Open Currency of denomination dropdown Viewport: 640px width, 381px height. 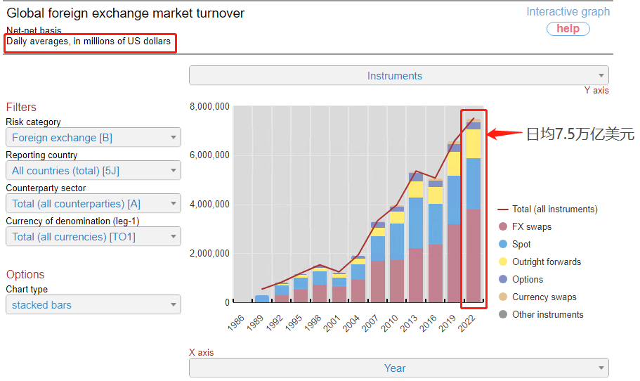(x=93, y=237)
